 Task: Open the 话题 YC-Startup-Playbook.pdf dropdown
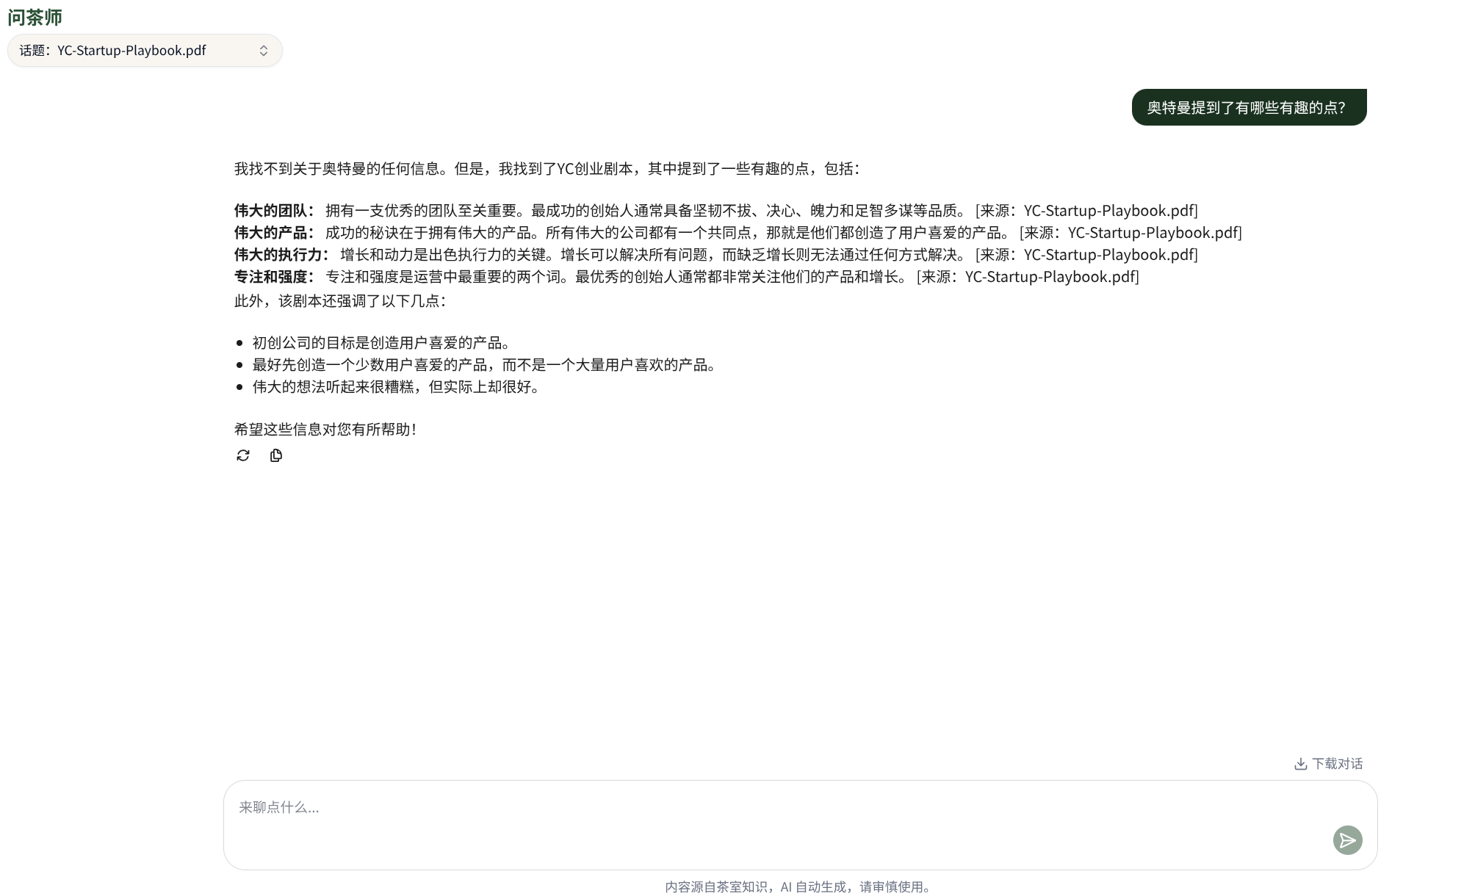pos(145,51)
